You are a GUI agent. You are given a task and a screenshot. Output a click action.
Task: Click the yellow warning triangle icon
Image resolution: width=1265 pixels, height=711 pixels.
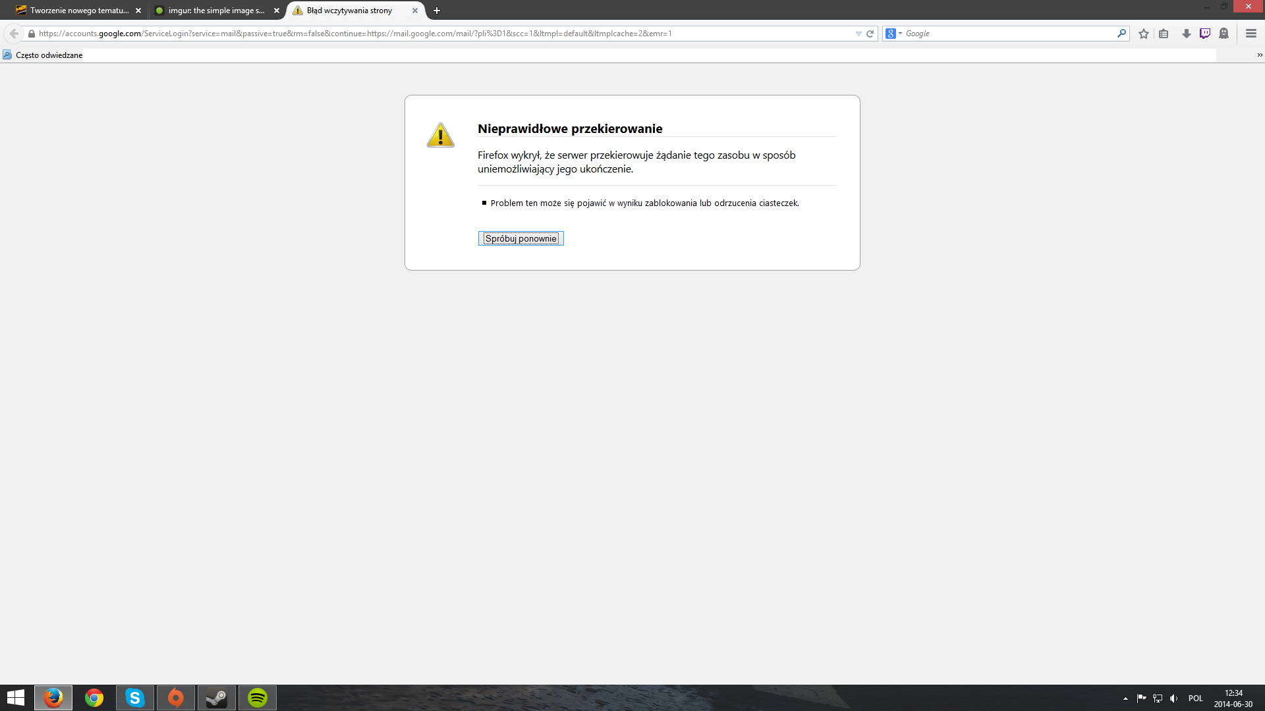coord(441,135)
